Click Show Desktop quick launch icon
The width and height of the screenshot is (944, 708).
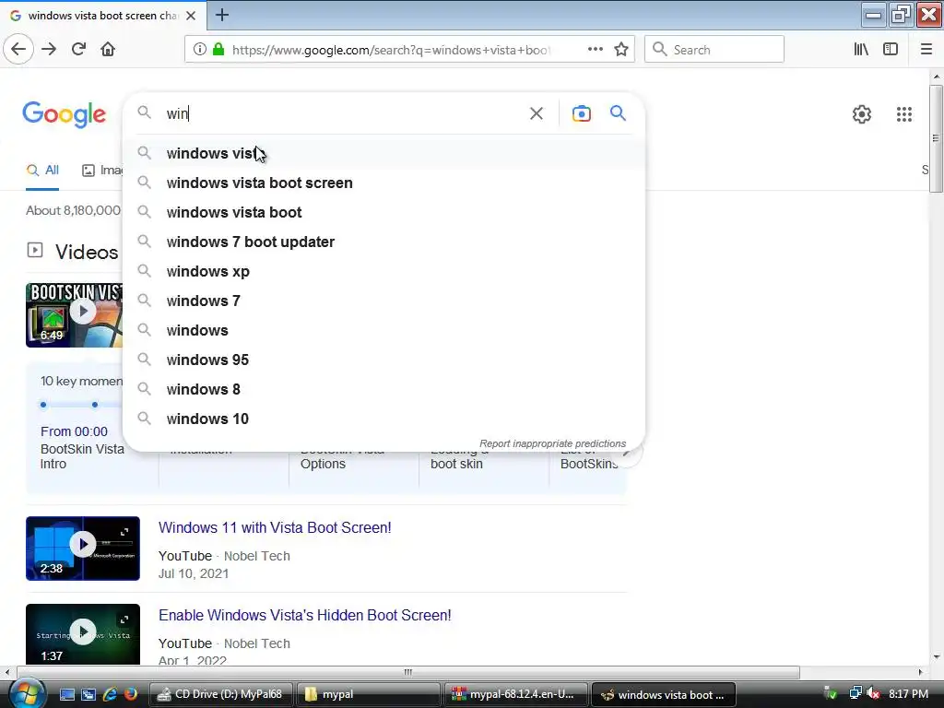66,694
